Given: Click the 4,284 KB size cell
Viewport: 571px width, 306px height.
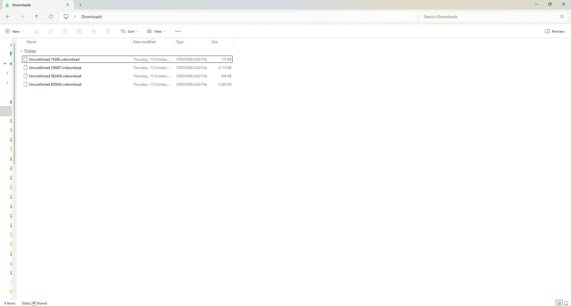Looking at the screenshot, I should point(225,84).
